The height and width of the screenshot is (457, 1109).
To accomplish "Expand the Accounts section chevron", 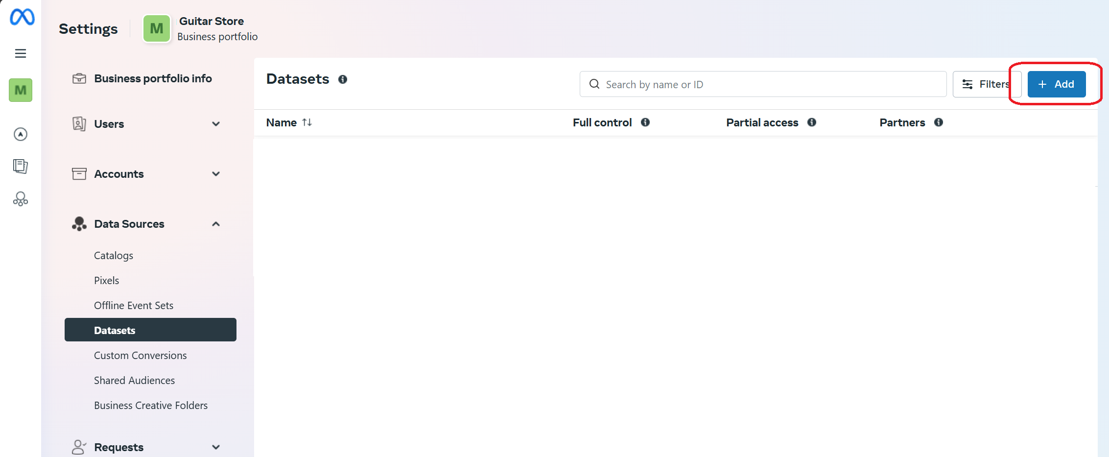I will [216, 174].
